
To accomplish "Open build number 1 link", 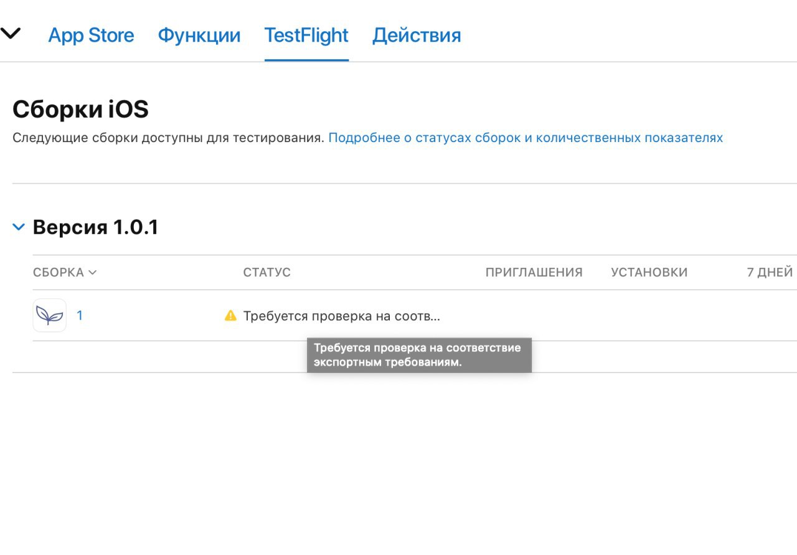I will click(80, 315).
